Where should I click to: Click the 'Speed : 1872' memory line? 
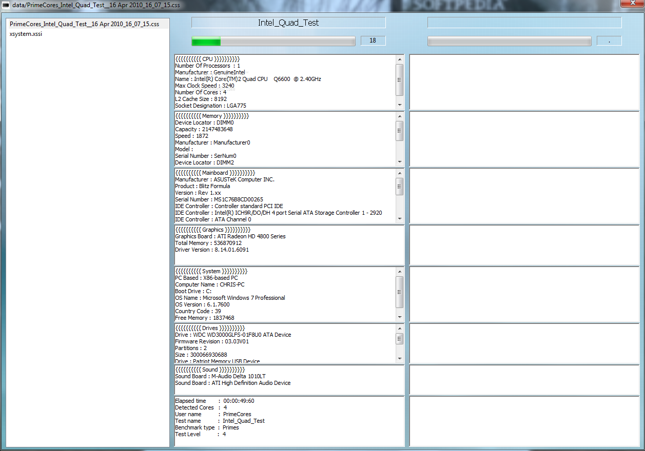point(191,136)
